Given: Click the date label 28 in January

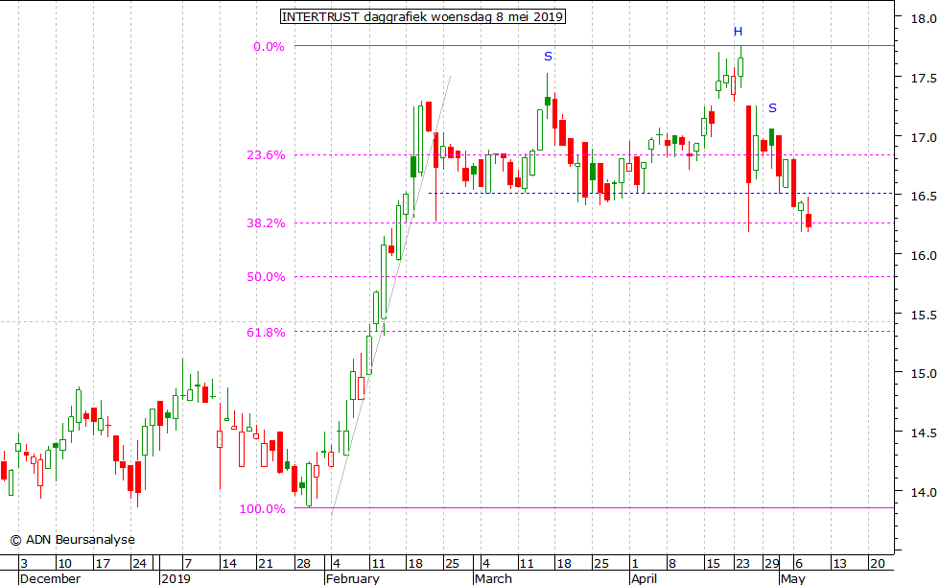Looking at the screenshot, I should [303, 564].
